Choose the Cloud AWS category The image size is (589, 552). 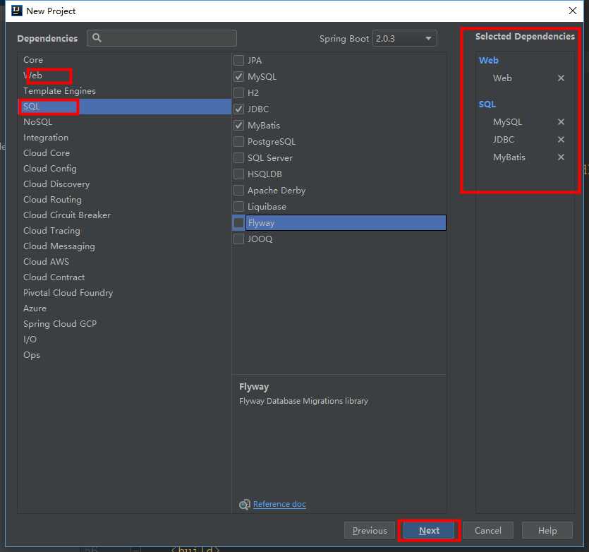click(x=125, y=262)
